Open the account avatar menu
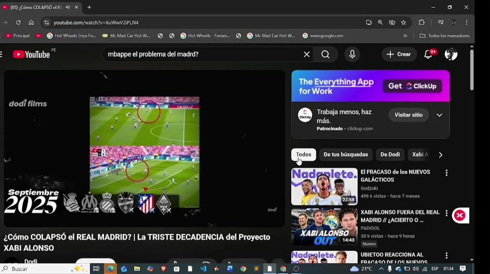This screenshot has width=490, height=274. coord(451,54)
